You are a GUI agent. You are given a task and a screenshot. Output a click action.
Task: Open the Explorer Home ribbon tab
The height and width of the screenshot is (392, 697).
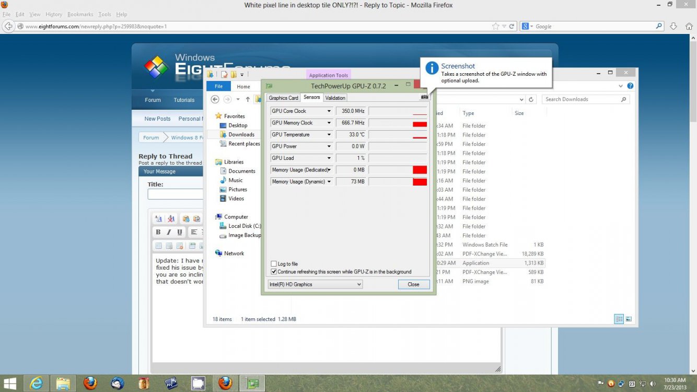click(x=243, y=87)
